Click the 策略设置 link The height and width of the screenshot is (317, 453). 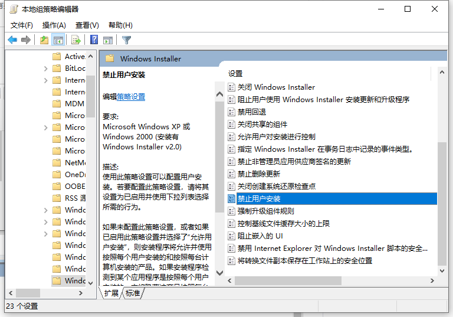(131, 97)
